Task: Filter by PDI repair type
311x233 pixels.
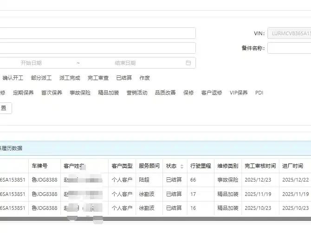Action: pyautogui.click(x=259, y=93)
